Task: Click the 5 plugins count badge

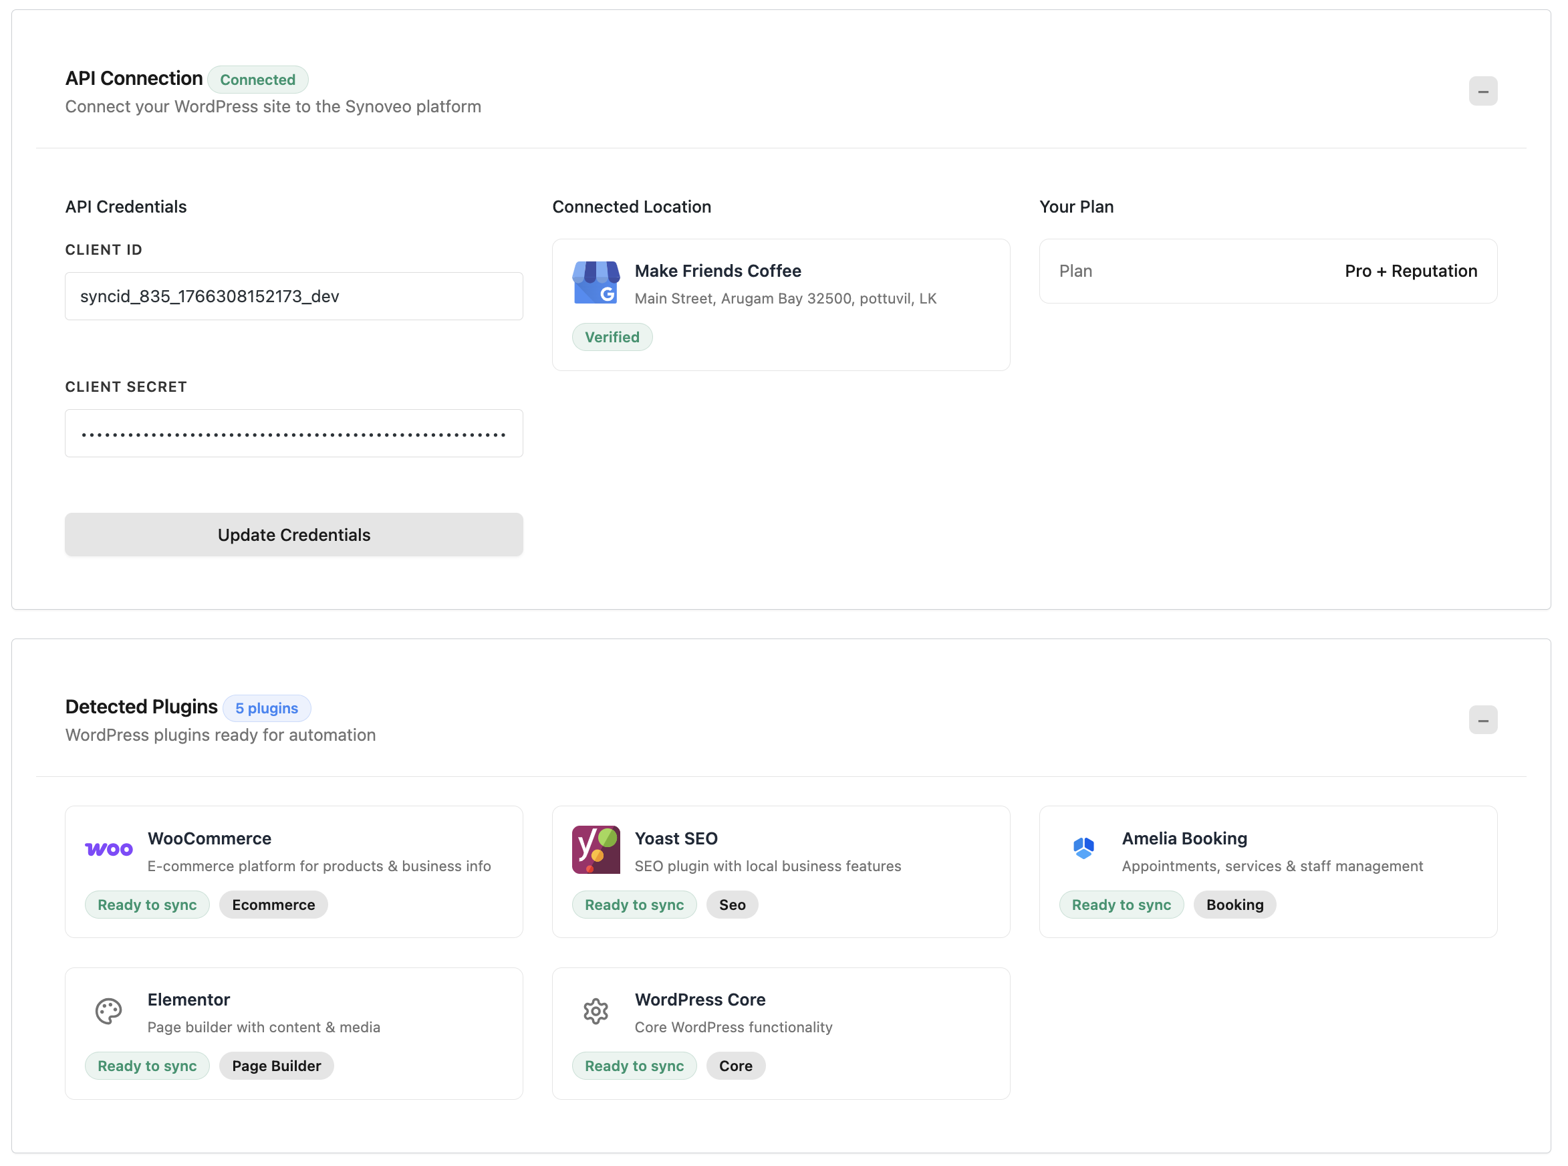Action: pos(267,709)
